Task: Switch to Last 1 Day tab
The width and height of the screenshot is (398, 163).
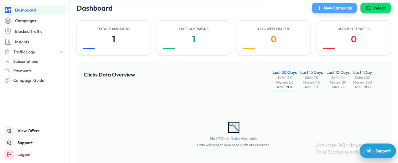Action: coord(362,80)
